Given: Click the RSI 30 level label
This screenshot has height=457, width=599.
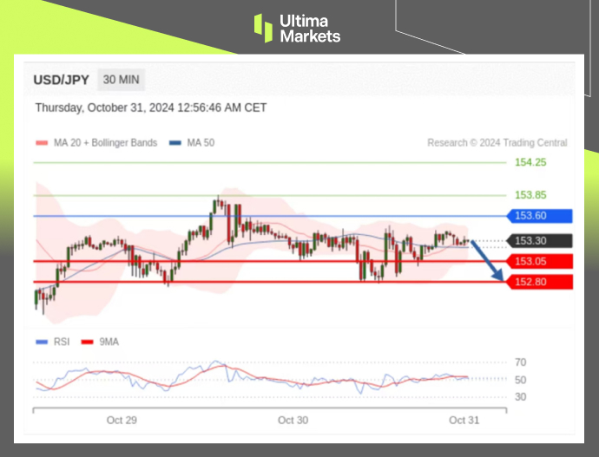Looking at the screenshot, I should 520,397.
